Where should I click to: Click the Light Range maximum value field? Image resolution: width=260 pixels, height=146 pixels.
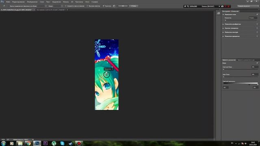click(x=256, y=88)
